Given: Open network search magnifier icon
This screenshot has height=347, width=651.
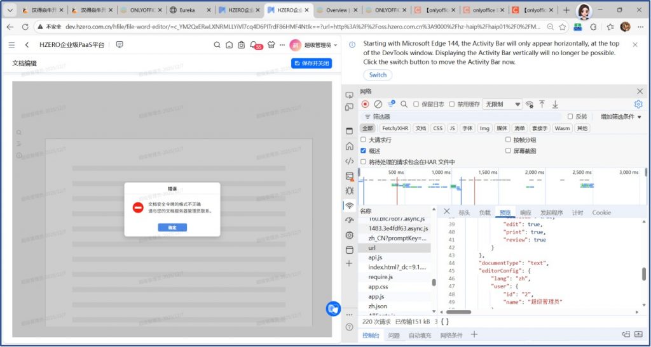Looking at the screenshot, I should [404, 104].
